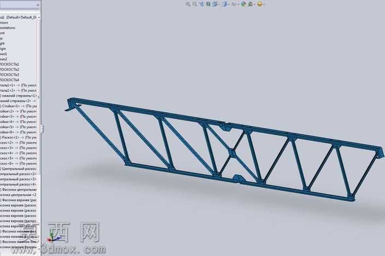Click the Previous View icon
Image resolution: width=385 pixels, height=256 pixels.
[x=202, y=4]
